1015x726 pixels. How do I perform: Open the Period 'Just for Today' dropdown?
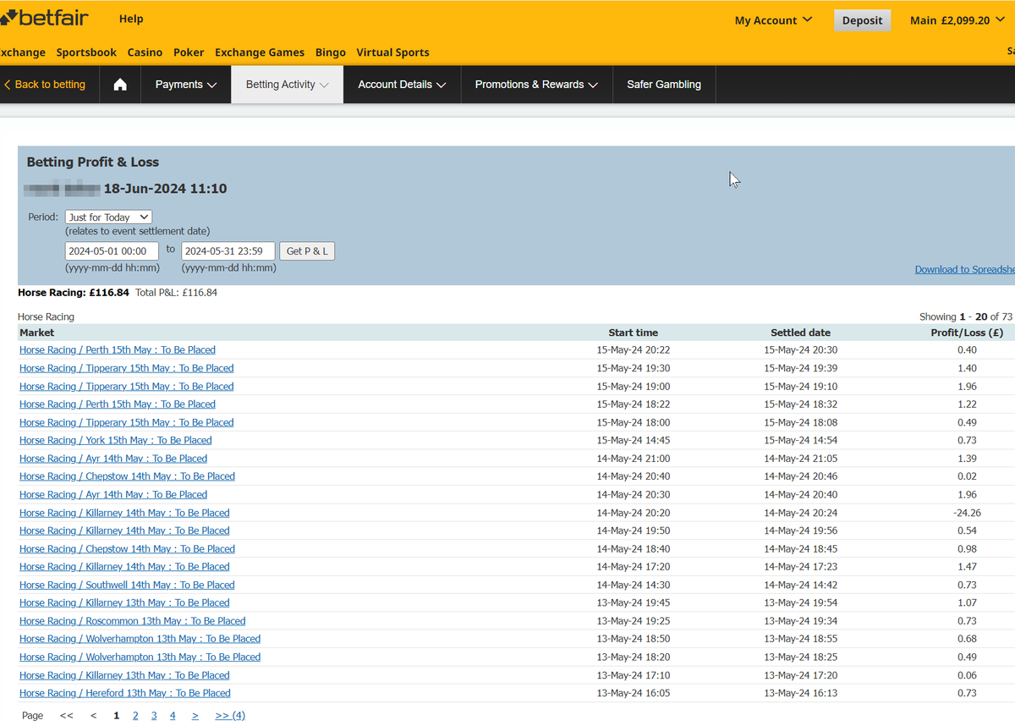point(108,217)
